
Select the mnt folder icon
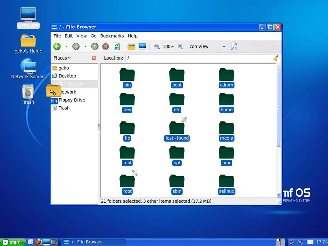click(x=127, y=152)
